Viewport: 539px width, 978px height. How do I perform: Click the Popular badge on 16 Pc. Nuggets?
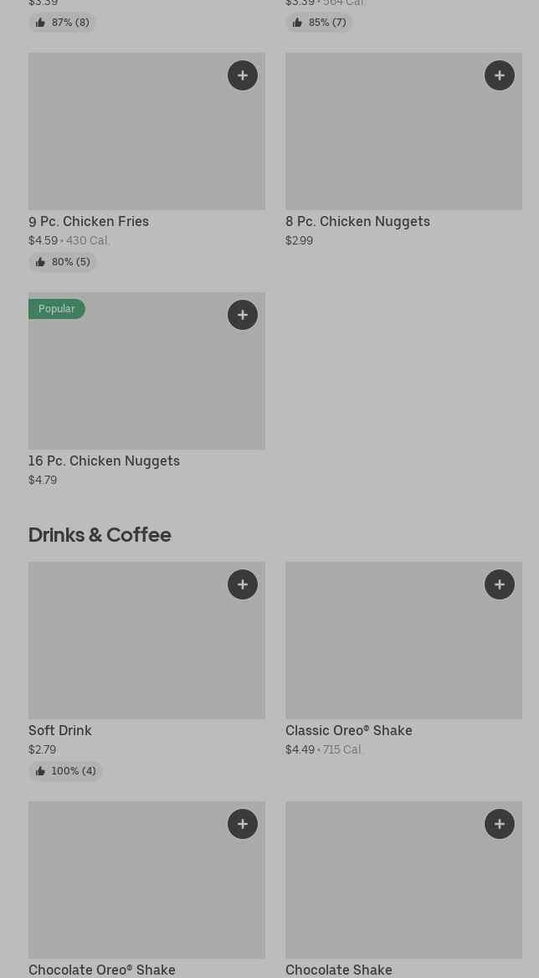click(57, 309)
